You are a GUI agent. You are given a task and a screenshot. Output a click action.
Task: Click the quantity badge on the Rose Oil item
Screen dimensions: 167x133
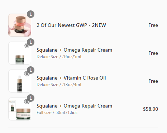[x=31, y=70]
